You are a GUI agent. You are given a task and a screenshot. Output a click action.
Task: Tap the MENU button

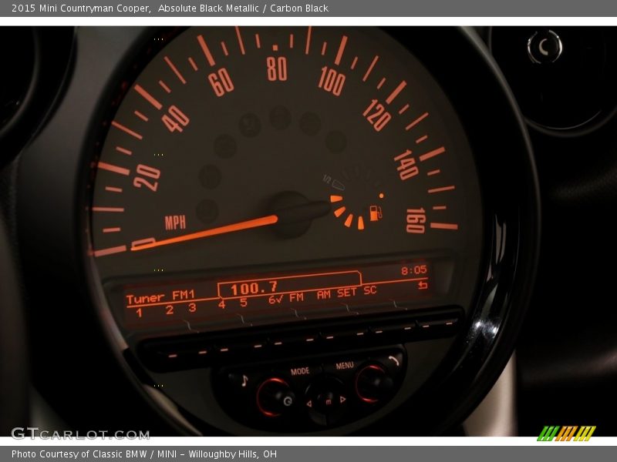pyautogui.click(x=345, y=366)
